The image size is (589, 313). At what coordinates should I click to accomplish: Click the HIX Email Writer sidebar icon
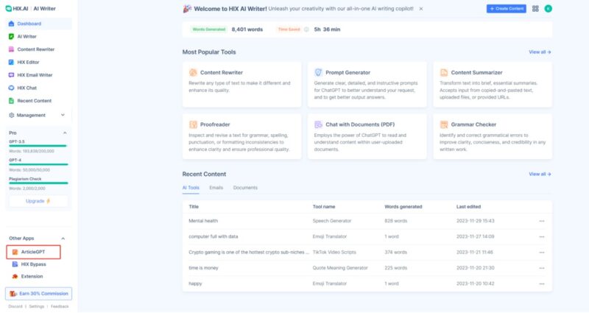pos(11,75)
